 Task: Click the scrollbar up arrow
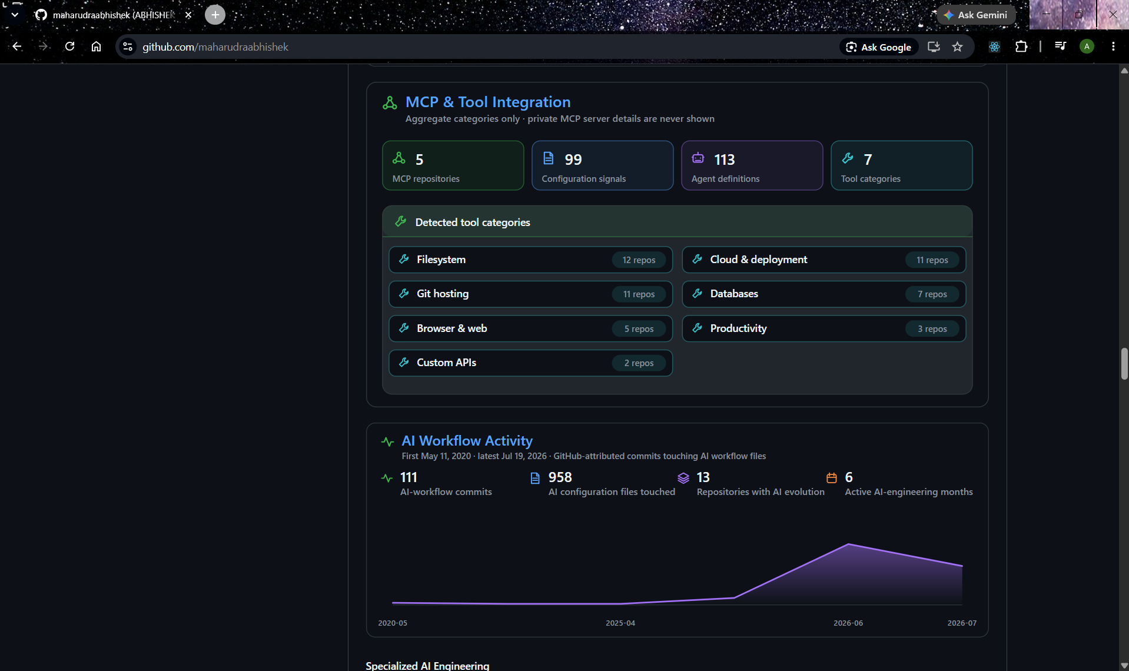1124,71
